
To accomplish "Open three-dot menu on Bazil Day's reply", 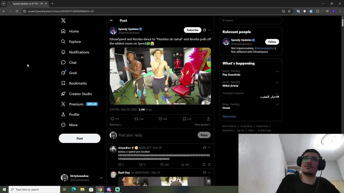I will click(x=209, y=173).
